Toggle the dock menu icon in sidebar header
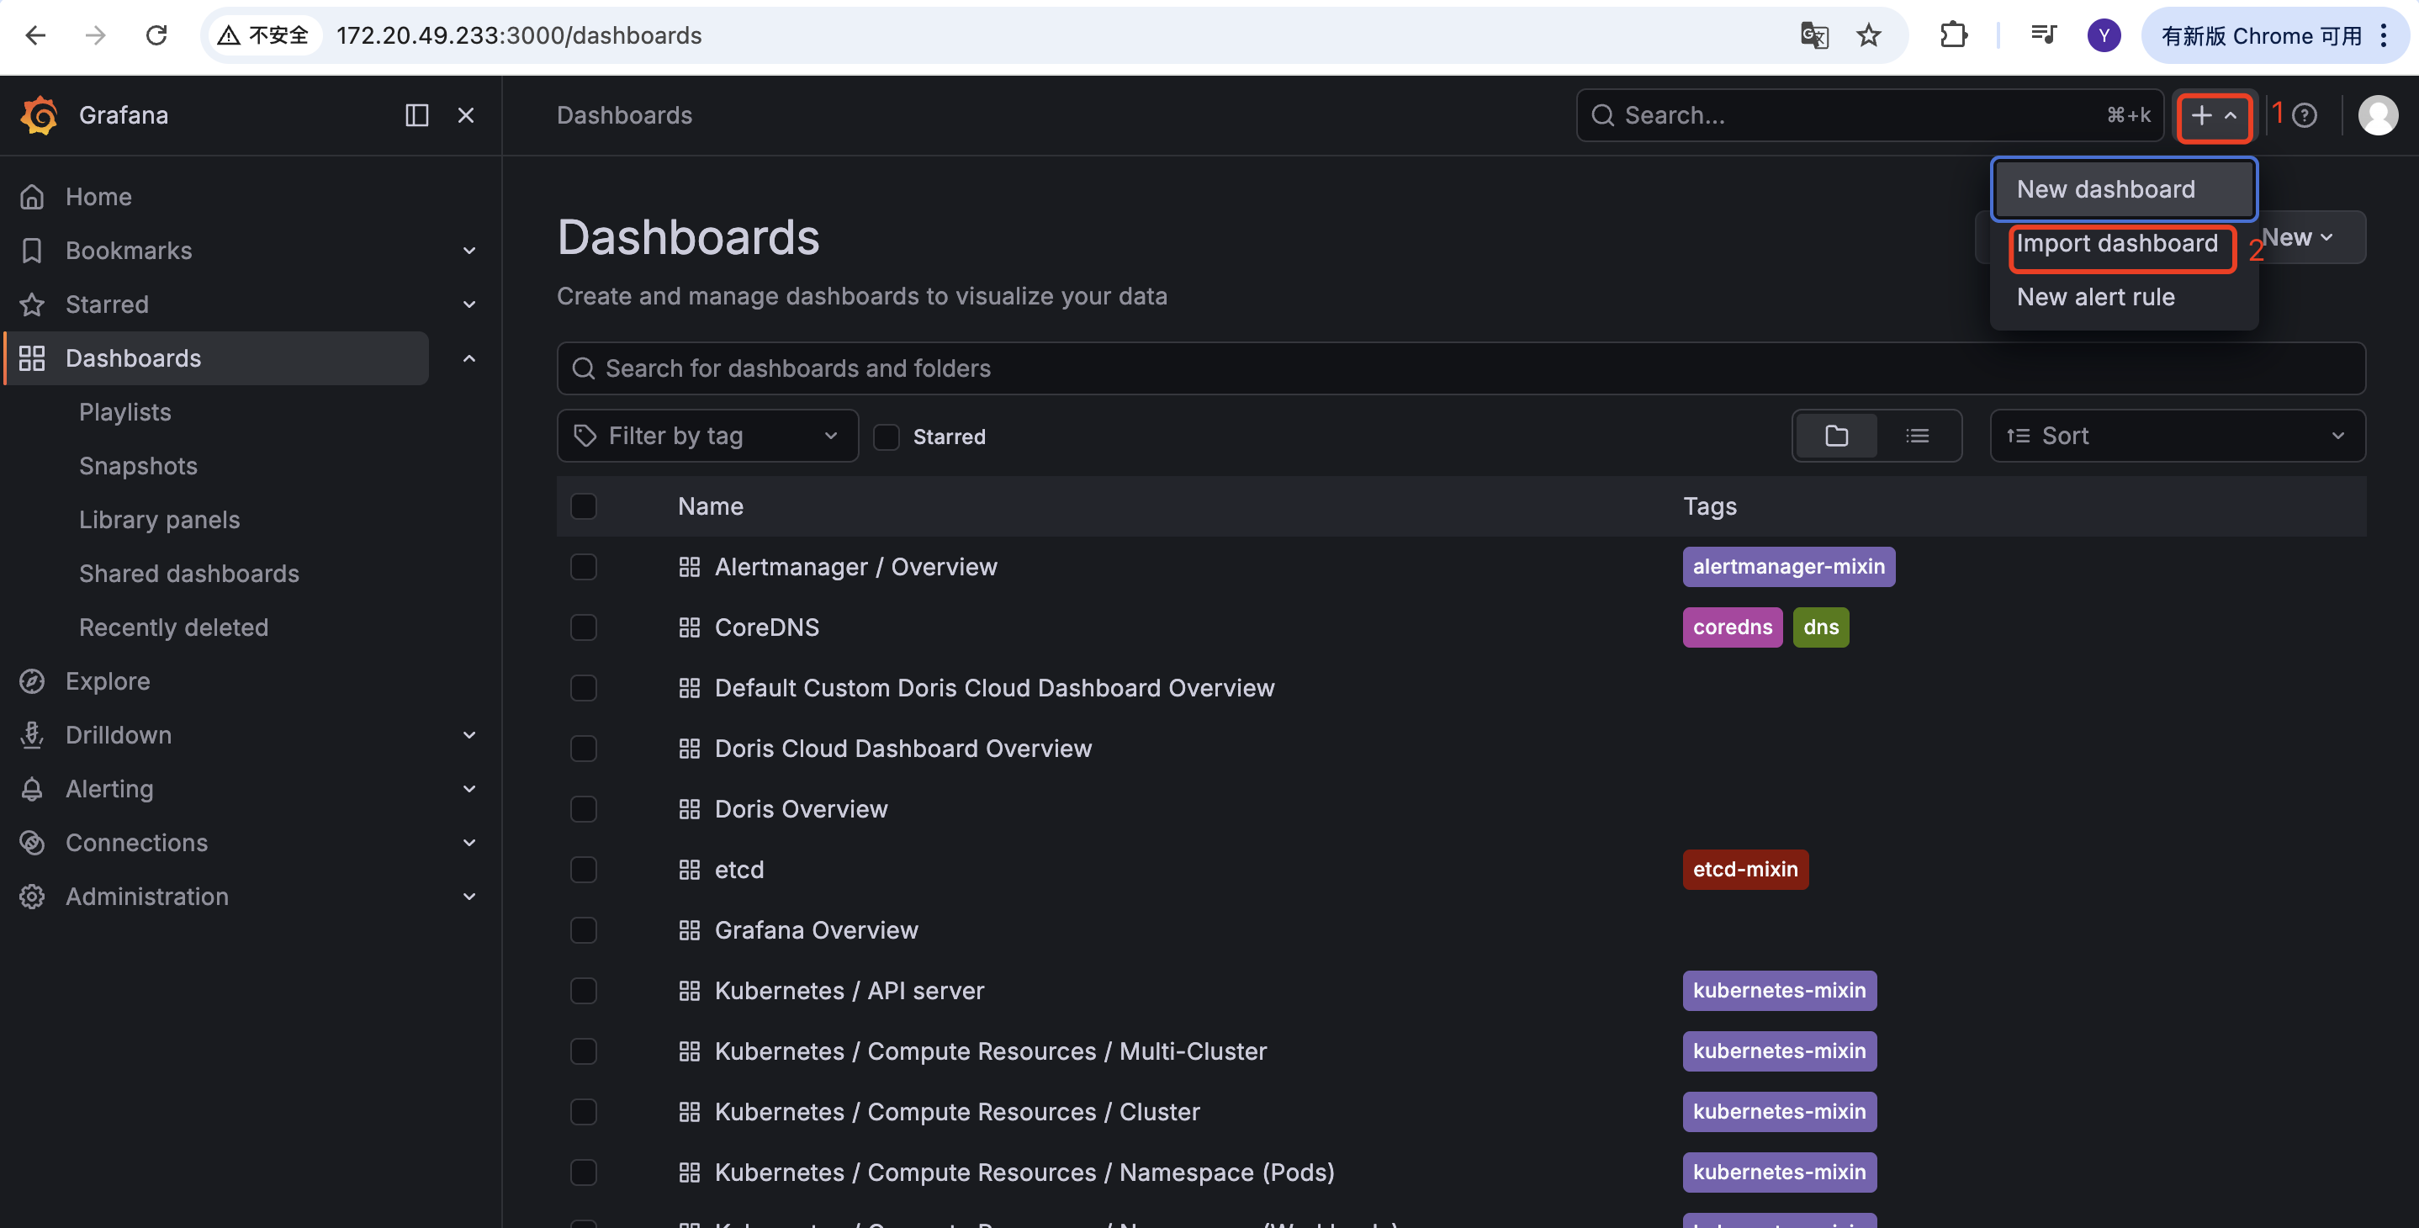 click(416, 114)
